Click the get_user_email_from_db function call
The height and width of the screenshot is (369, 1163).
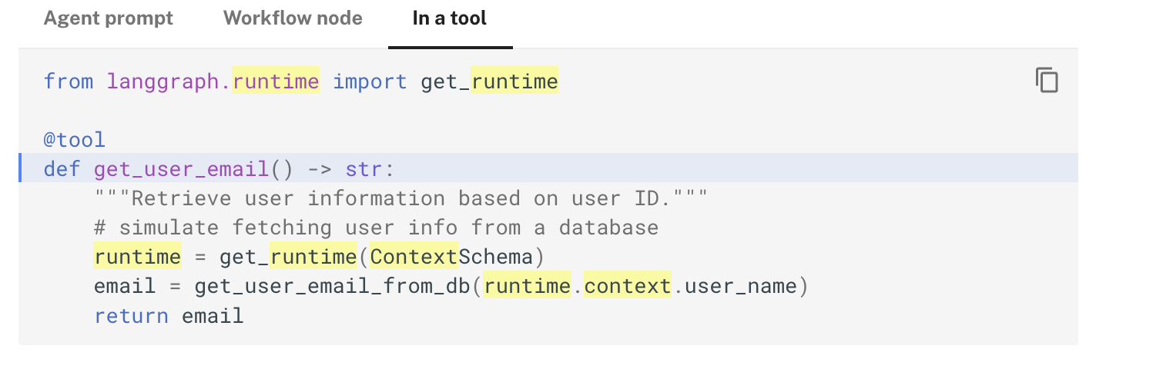pyautogui.click(x=333, y=287)
